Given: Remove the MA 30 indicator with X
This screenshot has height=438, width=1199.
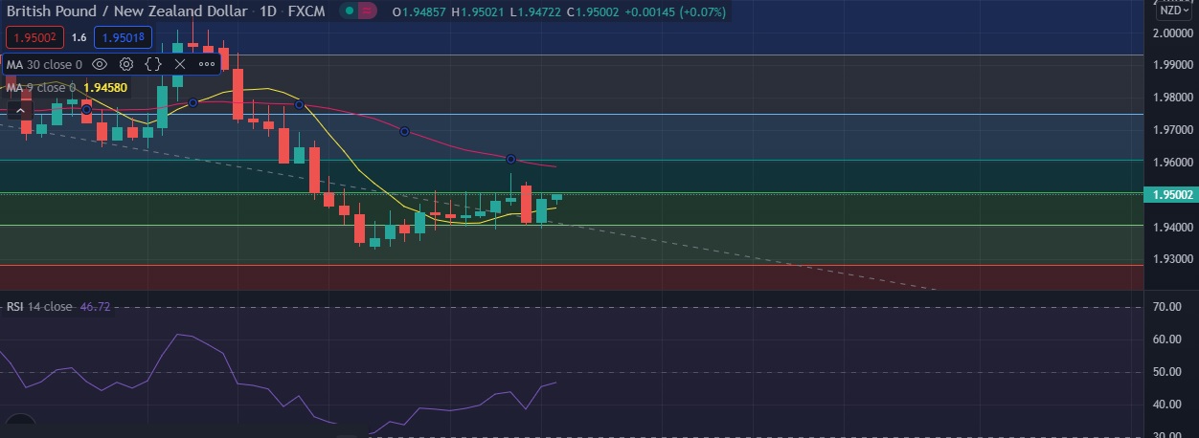Looking at the screenshot, I should click(x=179, y=64).
